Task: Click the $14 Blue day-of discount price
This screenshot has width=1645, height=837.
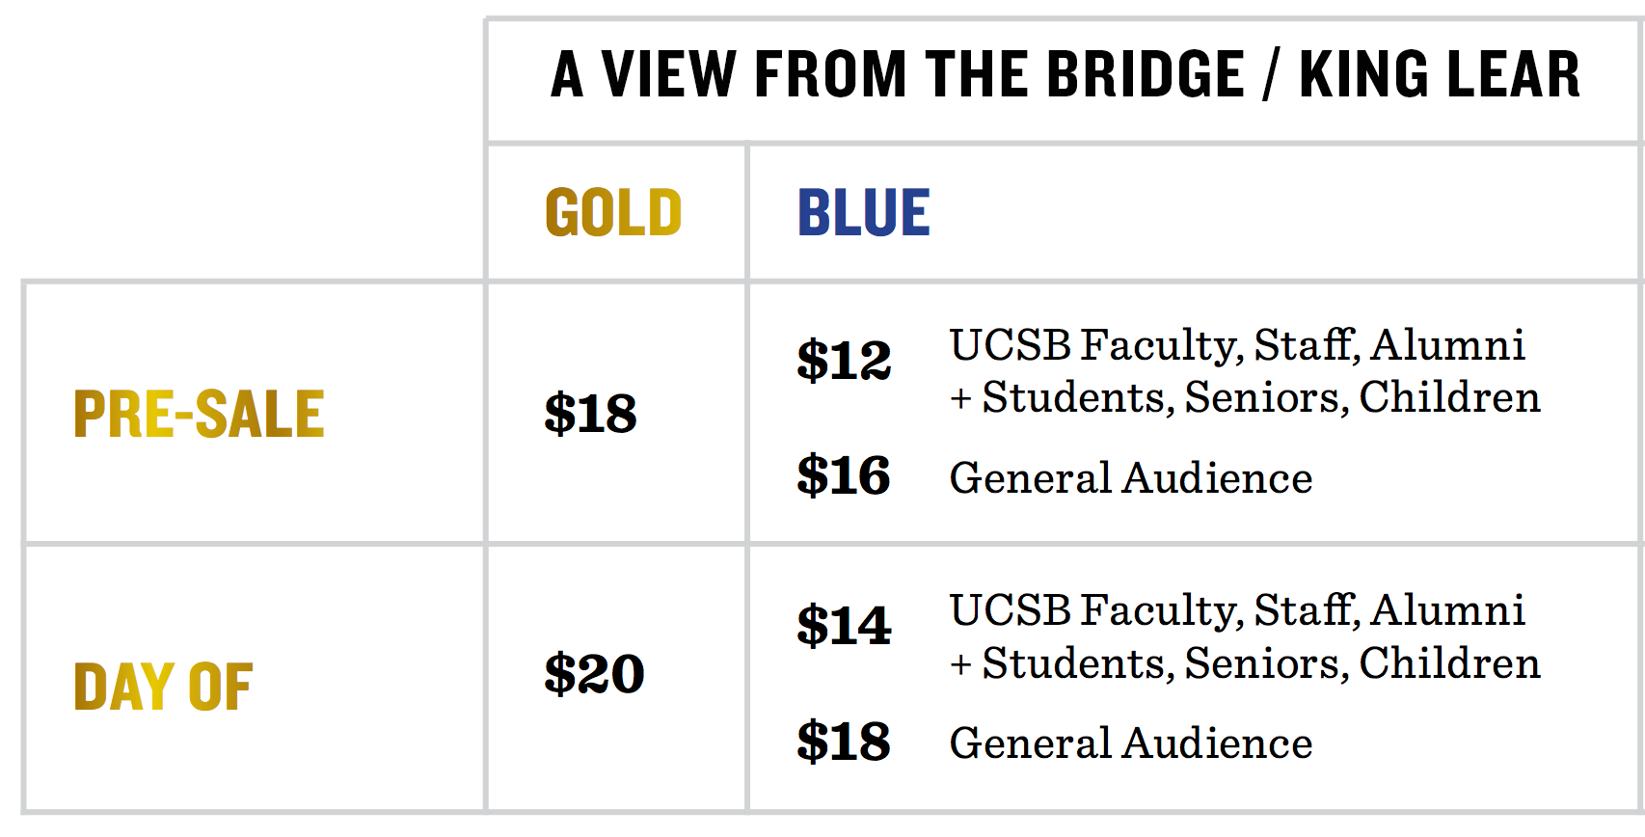Action: point(844,626)
